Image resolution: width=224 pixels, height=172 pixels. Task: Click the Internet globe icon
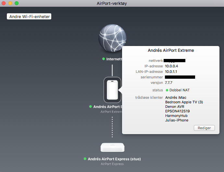[x=112, y=38]
